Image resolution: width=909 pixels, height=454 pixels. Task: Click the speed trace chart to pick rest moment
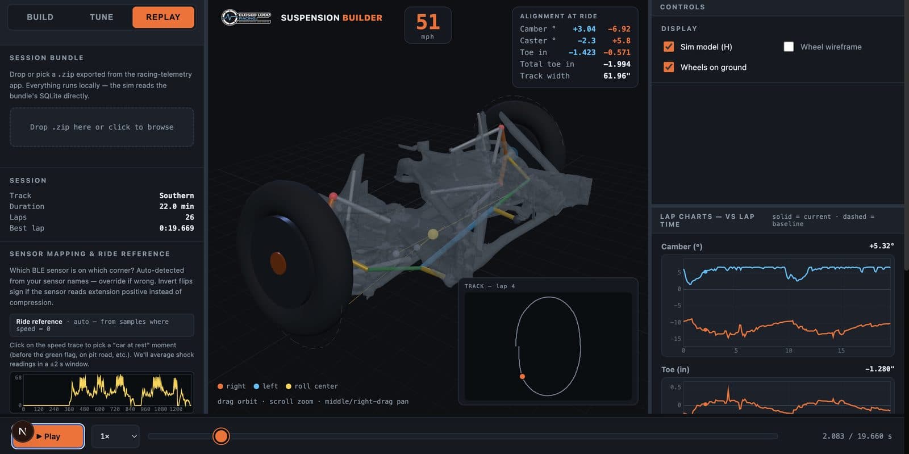pos(102,392)
